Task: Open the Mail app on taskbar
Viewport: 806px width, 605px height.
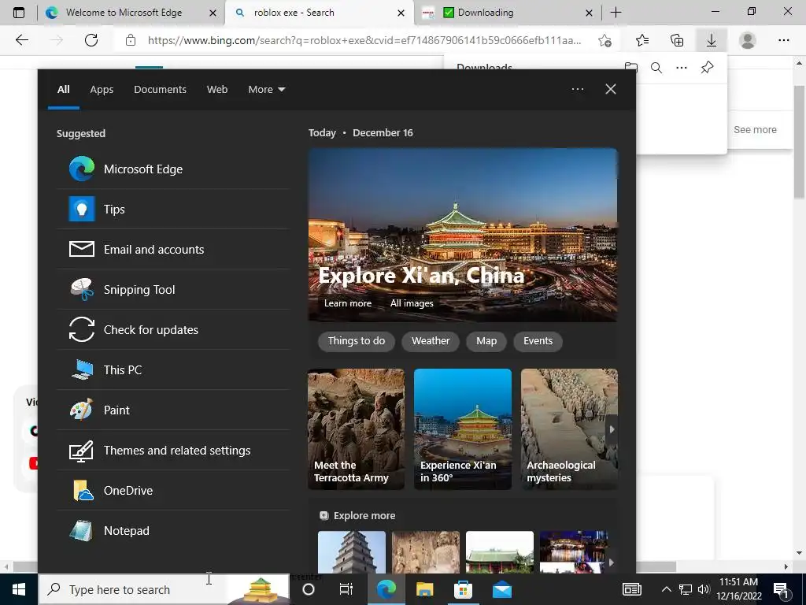Action: [x=501, y=589]
